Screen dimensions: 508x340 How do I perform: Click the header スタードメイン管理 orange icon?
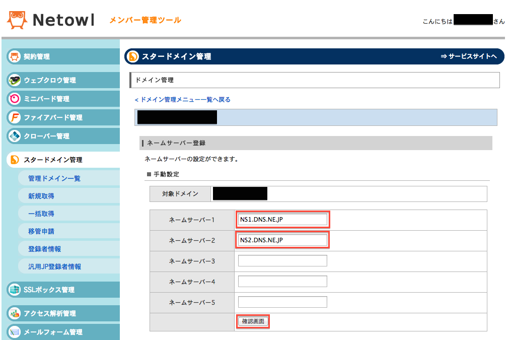click(x=132, y=56)
